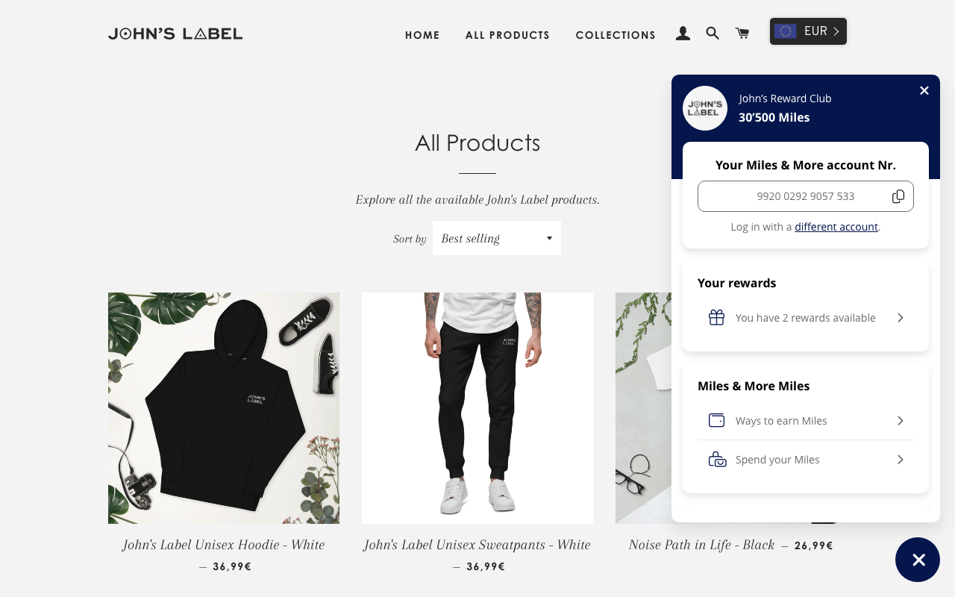Image resolution: width=955 pixels, height=597 pixels.
Task: Open the Best selling sort dropdown
Action: 497,238
